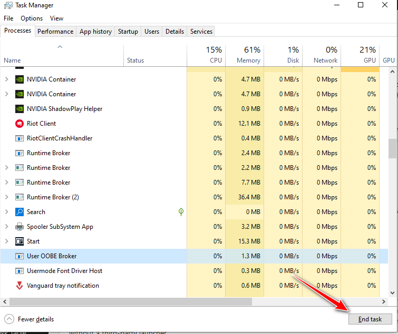
Task: Collapse view using Fewer details arrow
Action: 9,319
